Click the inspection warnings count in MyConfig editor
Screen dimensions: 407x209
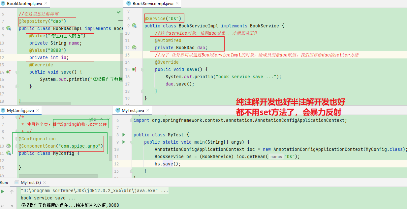click(x=93, y=120)
